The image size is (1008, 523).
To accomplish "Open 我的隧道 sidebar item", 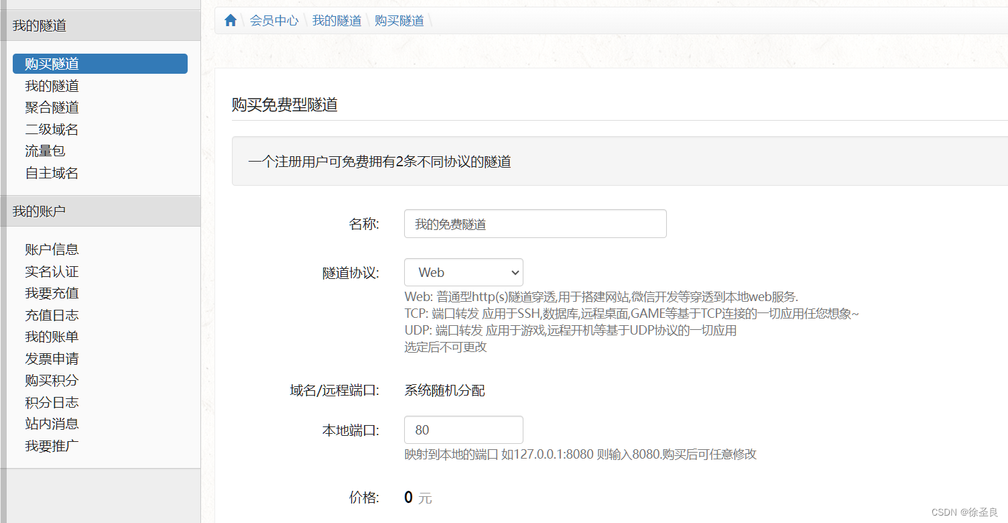I will [x=52, y=86].
